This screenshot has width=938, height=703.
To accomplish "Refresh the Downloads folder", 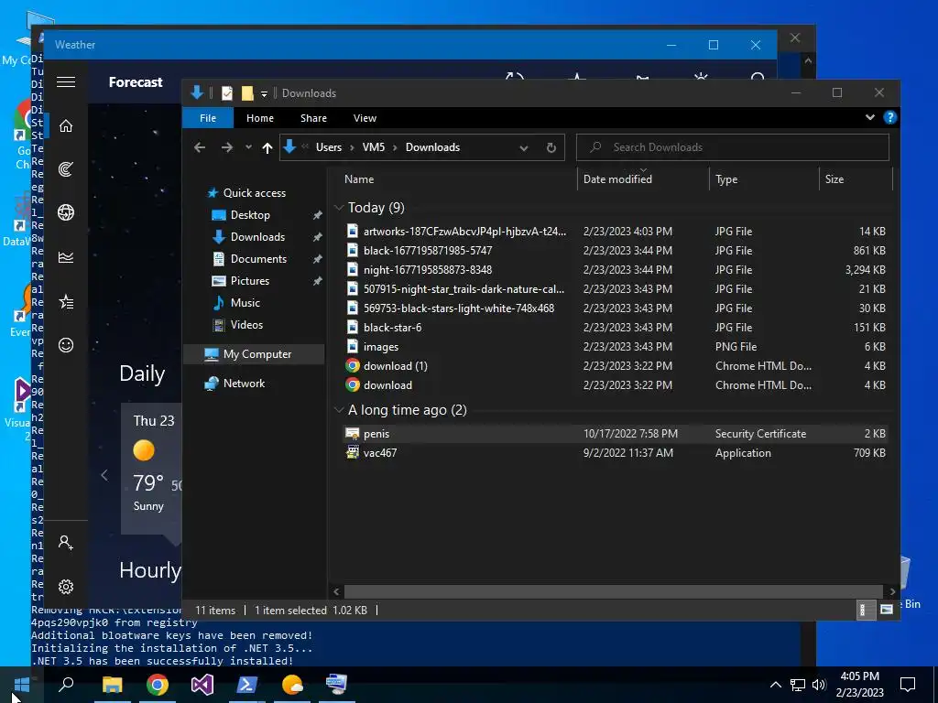I will [x=551, y=147].
